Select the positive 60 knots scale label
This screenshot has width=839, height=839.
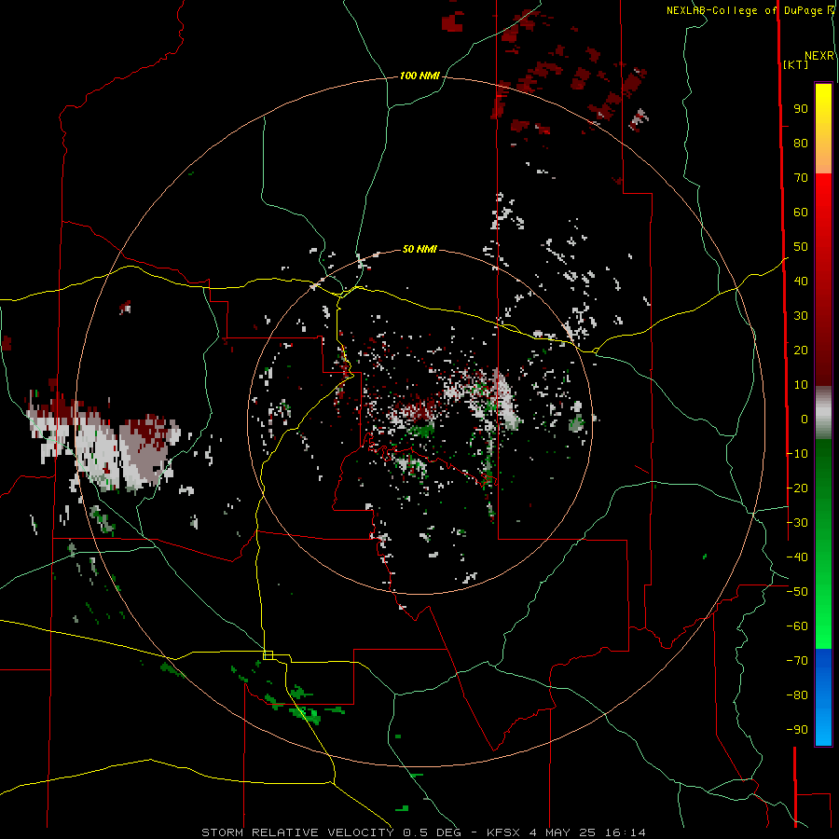[801, 213]
